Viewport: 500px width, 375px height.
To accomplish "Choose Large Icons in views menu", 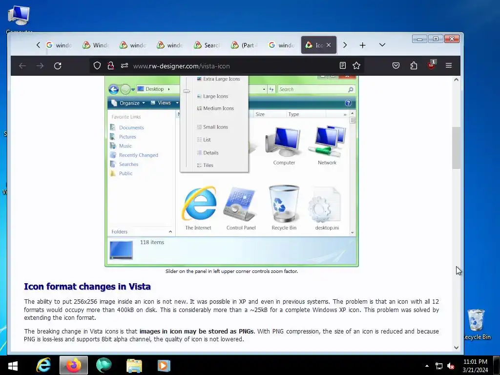I will (x=213, y=96).
